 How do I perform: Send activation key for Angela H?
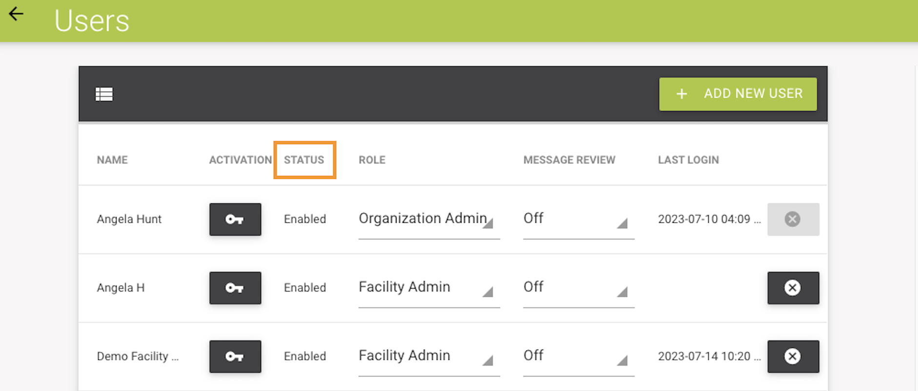point(235,288)
